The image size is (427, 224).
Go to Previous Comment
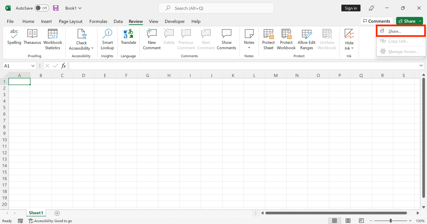(186, 39)
